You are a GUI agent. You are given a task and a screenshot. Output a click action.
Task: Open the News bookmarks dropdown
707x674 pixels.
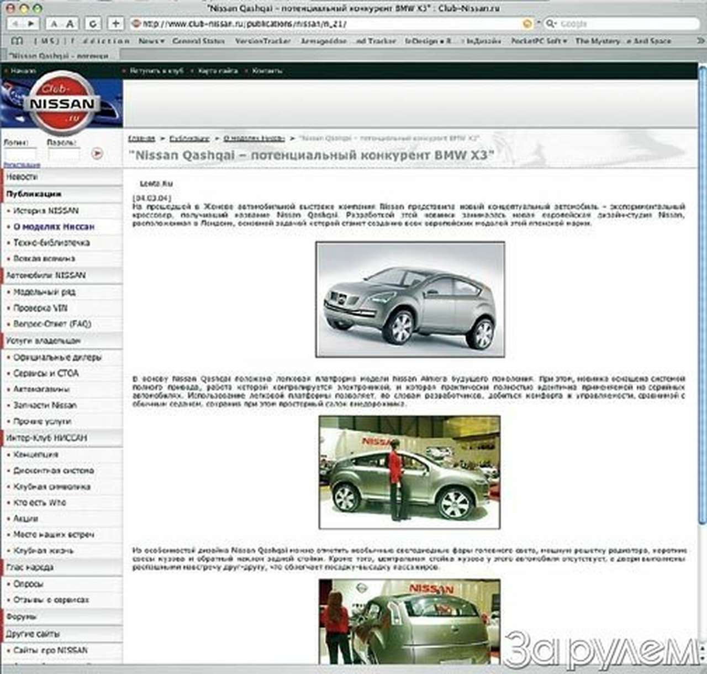[151, 41]
